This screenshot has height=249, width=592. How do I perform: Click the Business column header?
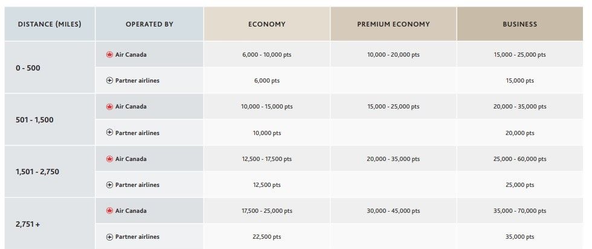520,24
